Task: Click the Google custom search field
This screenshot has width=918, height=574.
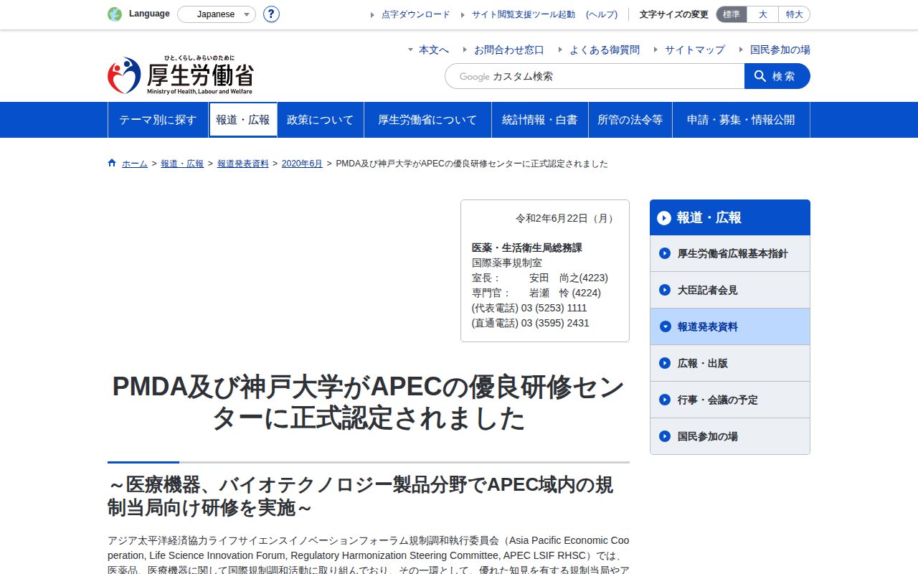Action: pos(595,76)
